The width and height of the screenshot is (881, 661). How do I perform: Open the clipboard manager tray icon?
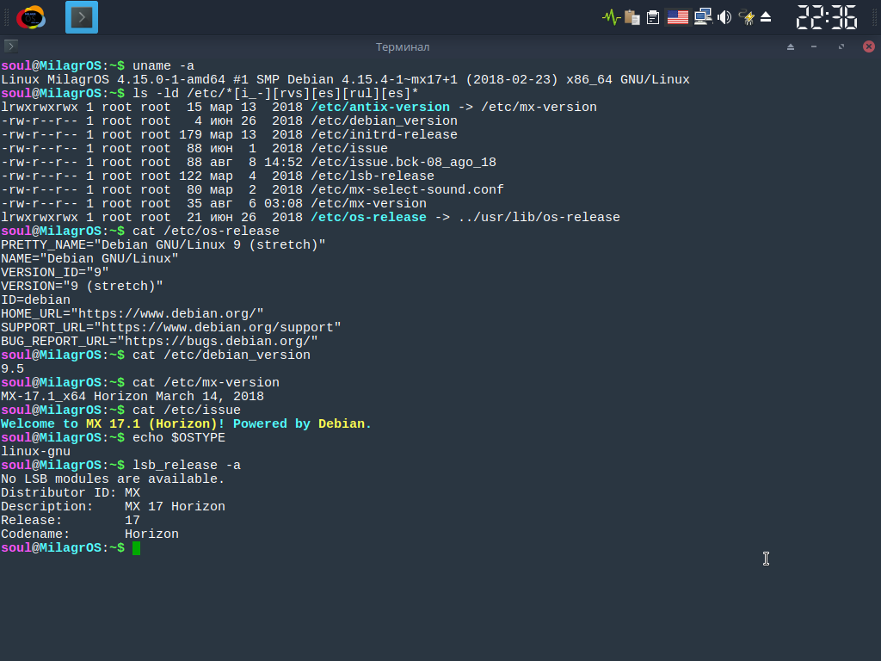[x=632, y=17]
